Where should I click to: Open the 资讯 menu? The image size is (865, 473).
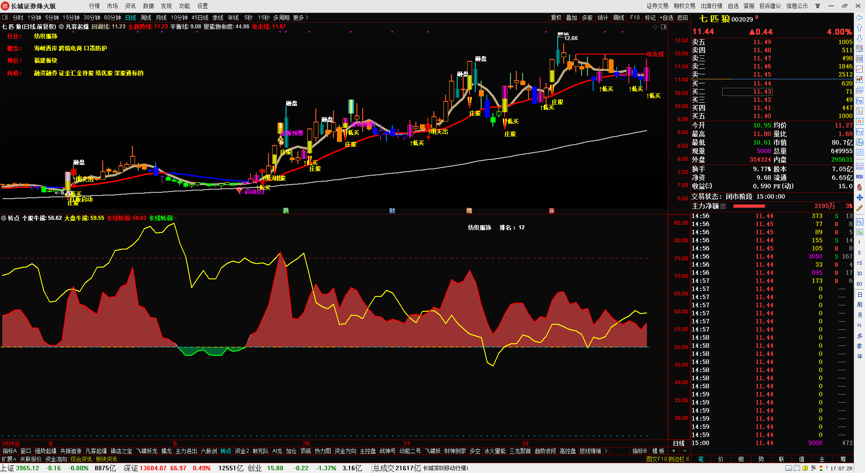tap(131, 6)
